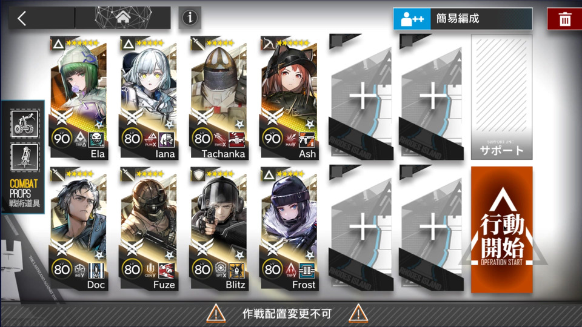Select the wheeled drone combat prop icon
Viewport: 582px width, 327px height.
pyautogui.click(x=24, y=124)
